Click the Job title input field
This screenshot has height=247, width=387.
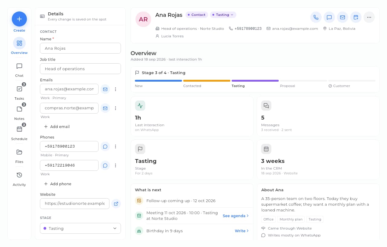point(80,69)
